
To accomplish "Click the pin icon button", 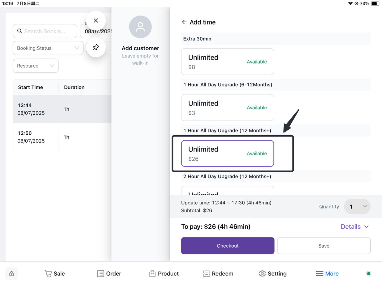I will 96,47.
